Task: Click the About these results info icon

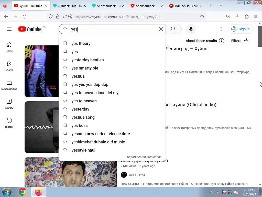Action: [222, 41]
